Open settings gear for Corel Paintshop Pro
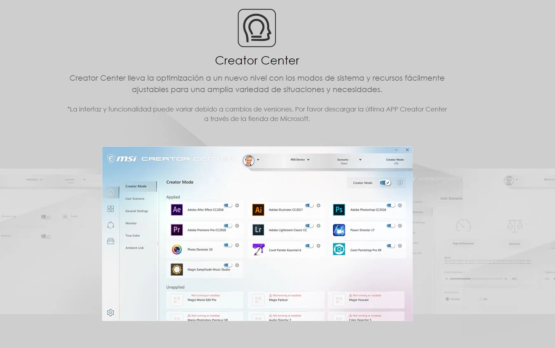The image size is (555, 348). point(400,246)
